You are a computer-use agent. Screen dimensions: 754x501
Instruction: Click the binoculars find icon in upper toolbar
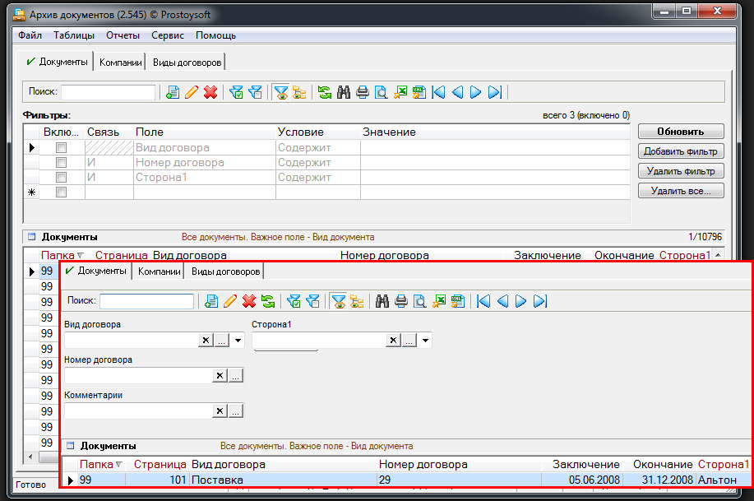[x=344, y=92]
